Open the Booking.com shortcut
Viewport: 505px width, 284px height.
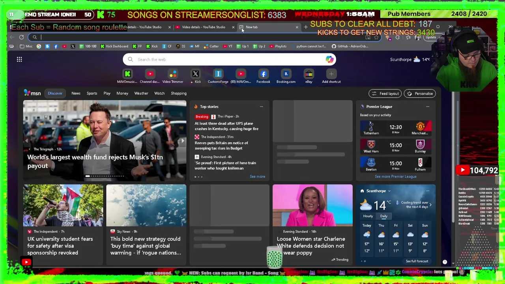click(286, 77)
